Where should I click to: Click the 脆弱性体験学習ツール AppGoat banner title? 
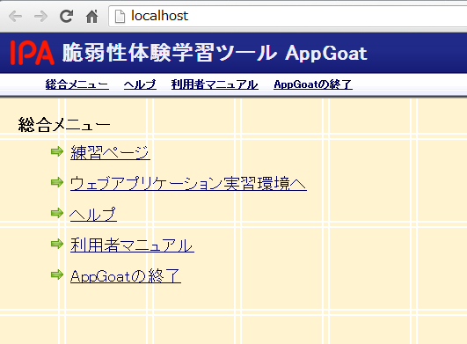pyautogui.click(x=215, y=53)
